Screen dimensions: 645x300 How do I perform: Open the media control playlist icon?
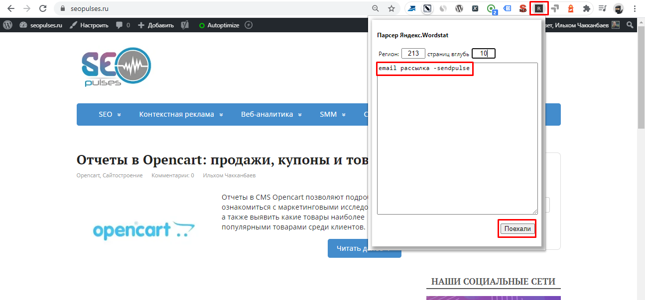[602, 8]
